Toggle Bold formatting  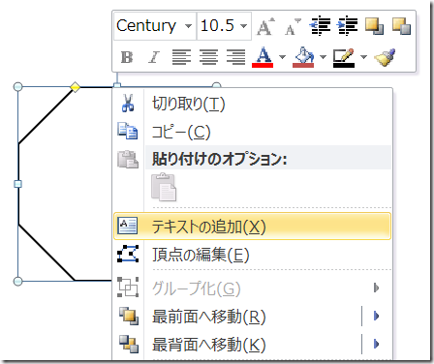[x=127, y=57]
